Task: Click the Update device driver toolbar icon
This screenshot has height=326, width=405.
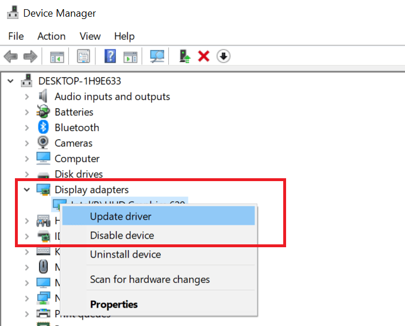Action: tap(184, 56)
